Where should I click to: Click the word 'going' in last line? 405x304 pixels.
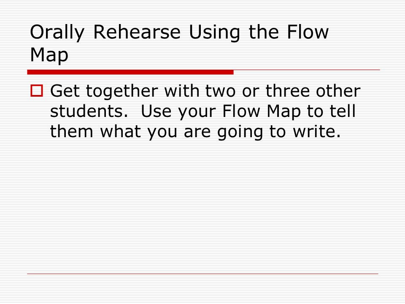point(240,132)
